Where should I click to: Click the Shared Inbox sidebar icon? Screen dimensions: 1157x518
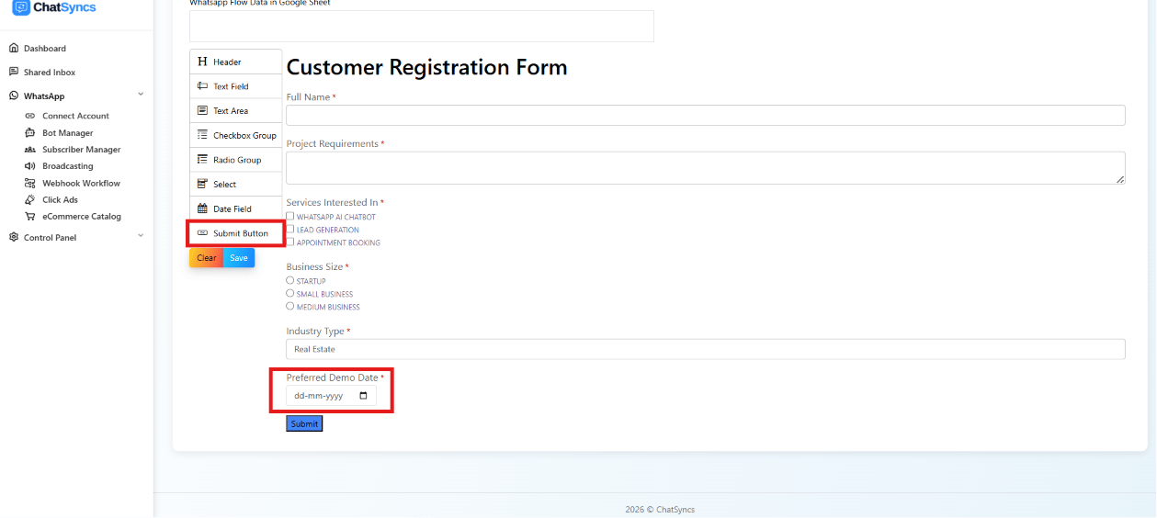click(x=14, y=72)
